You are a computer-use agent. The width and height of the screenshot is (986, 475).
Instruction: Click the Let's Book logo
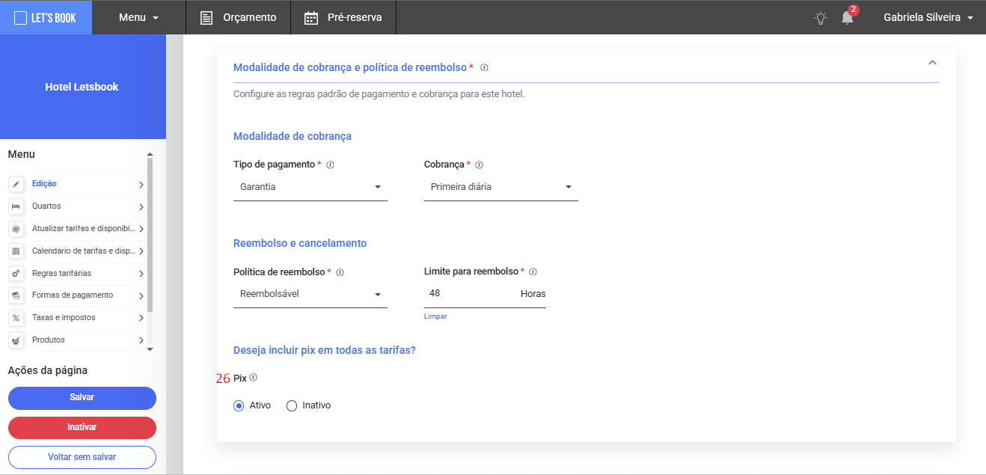tap(46, 17)
